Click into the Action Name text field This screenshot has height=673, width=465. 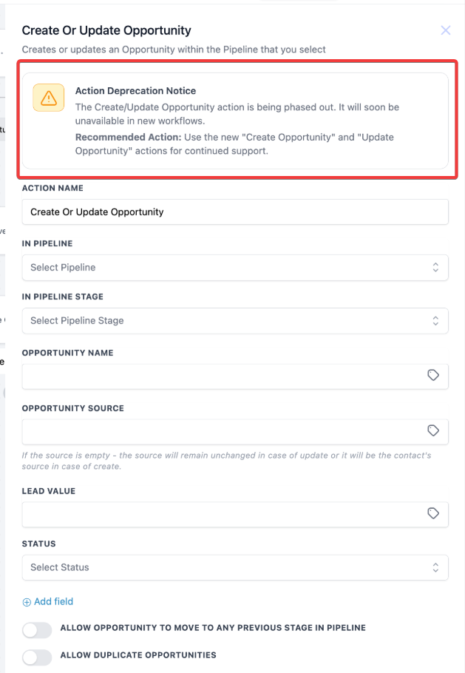coord(235,212)
